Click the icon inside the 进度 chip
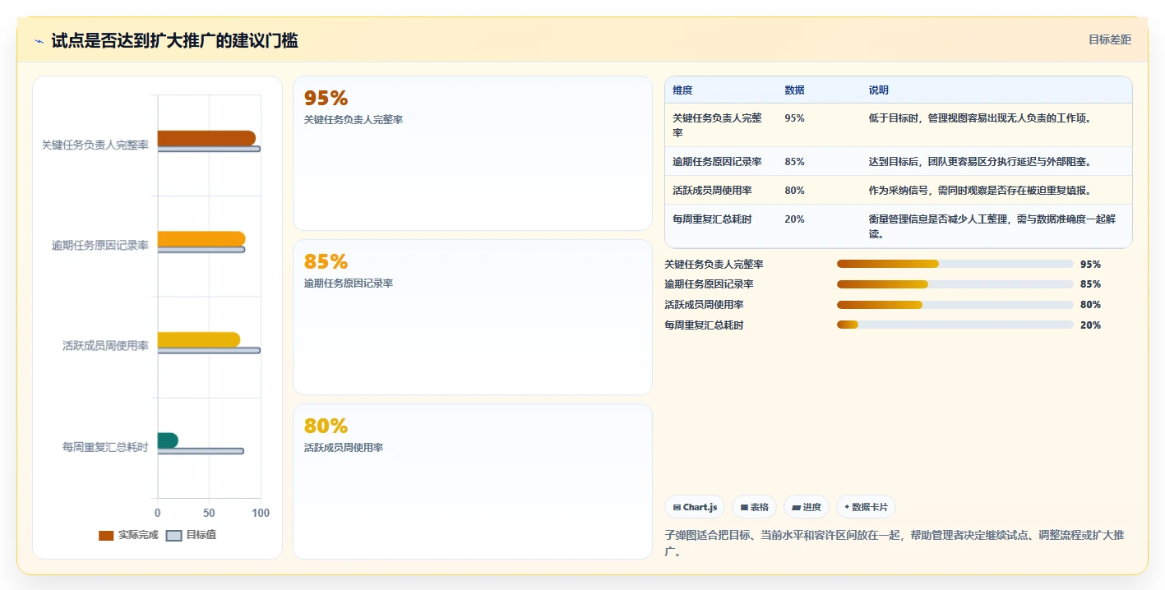 coord(796,508)
